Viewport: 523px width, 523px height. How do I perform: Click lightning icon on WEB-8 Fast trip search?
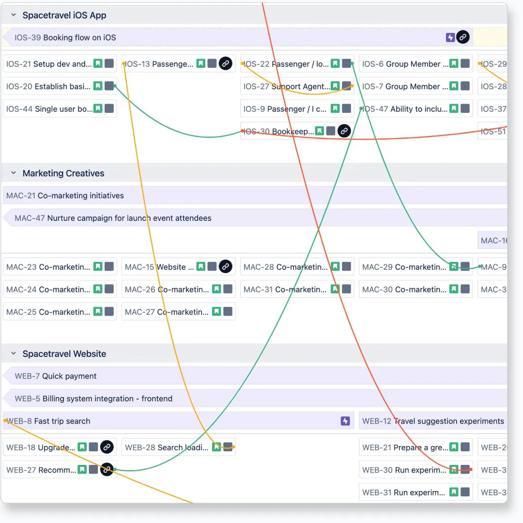click(x=345, y=421)
